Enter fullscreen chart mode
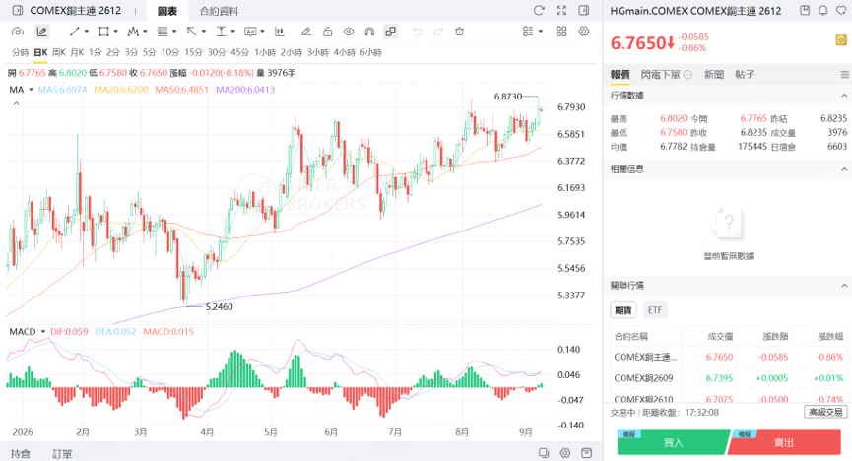The image size is (852, 461). pos(561,10)
